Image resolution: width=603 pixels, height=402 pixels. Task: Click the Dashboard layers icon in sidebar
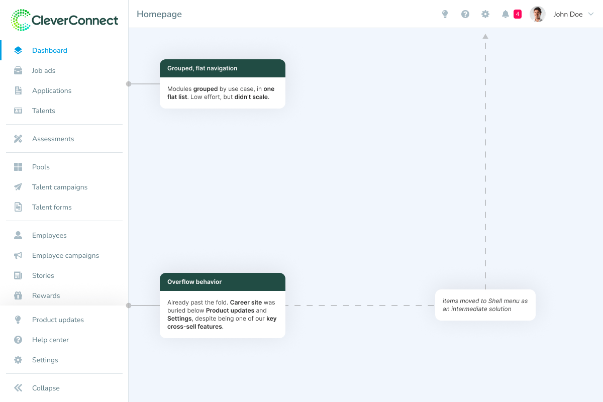coord(18,50)
